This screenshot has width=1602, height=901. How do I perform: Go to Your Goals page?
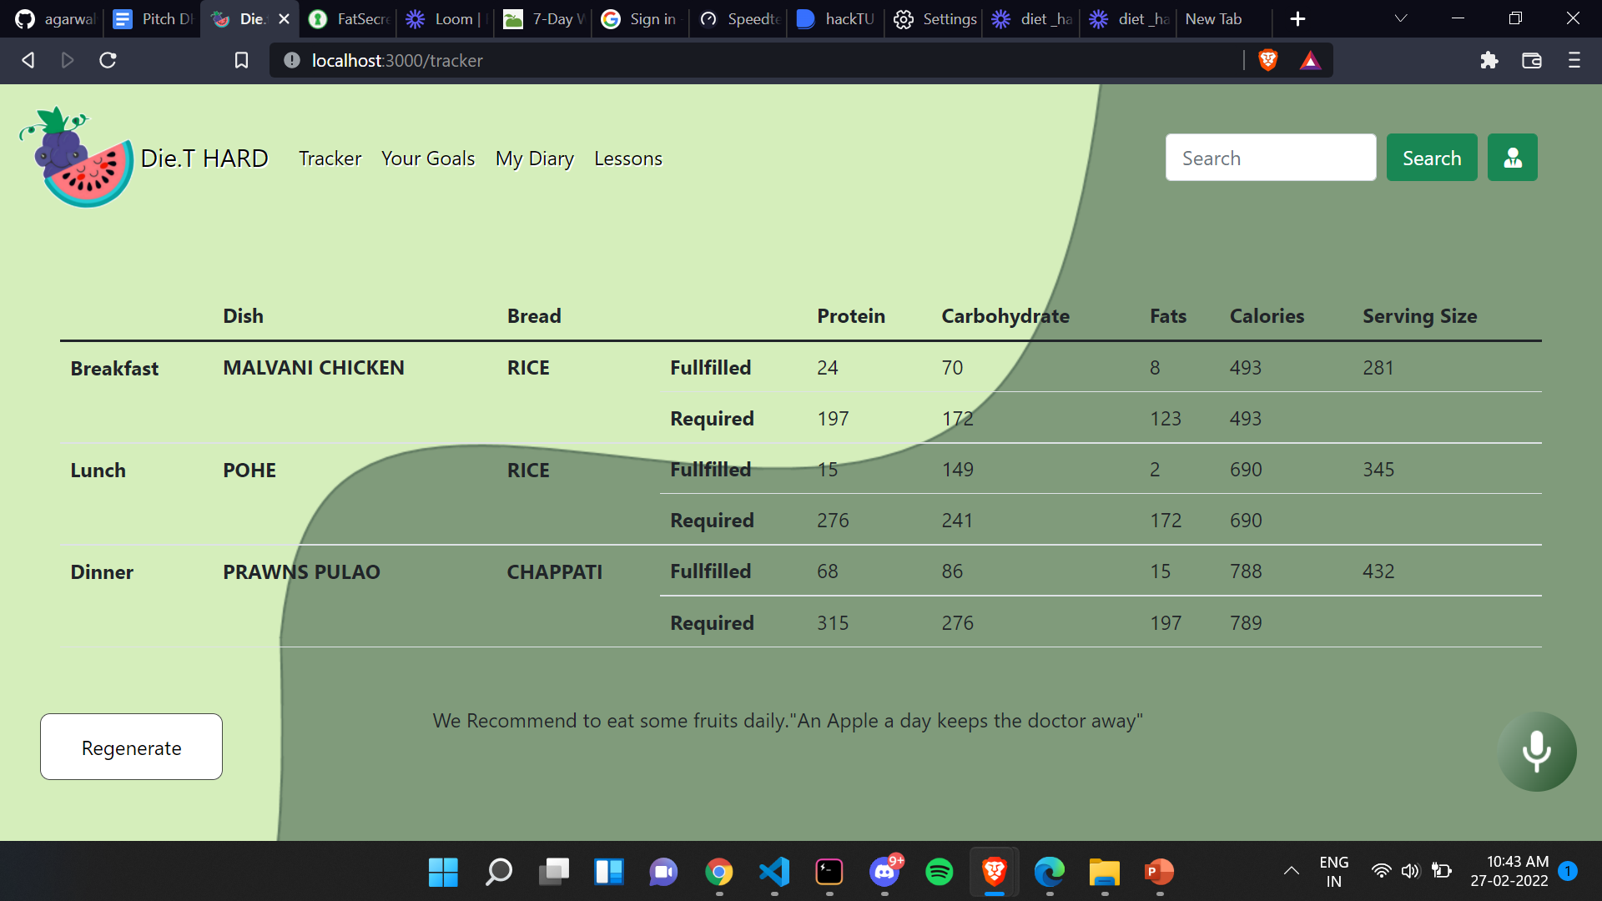point(427,159)
